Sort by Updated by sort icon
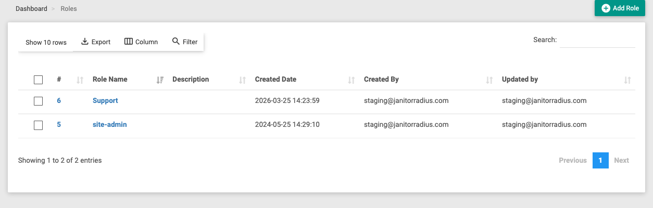This screenshot has height=208, width=653. click(x=627, y=80)
